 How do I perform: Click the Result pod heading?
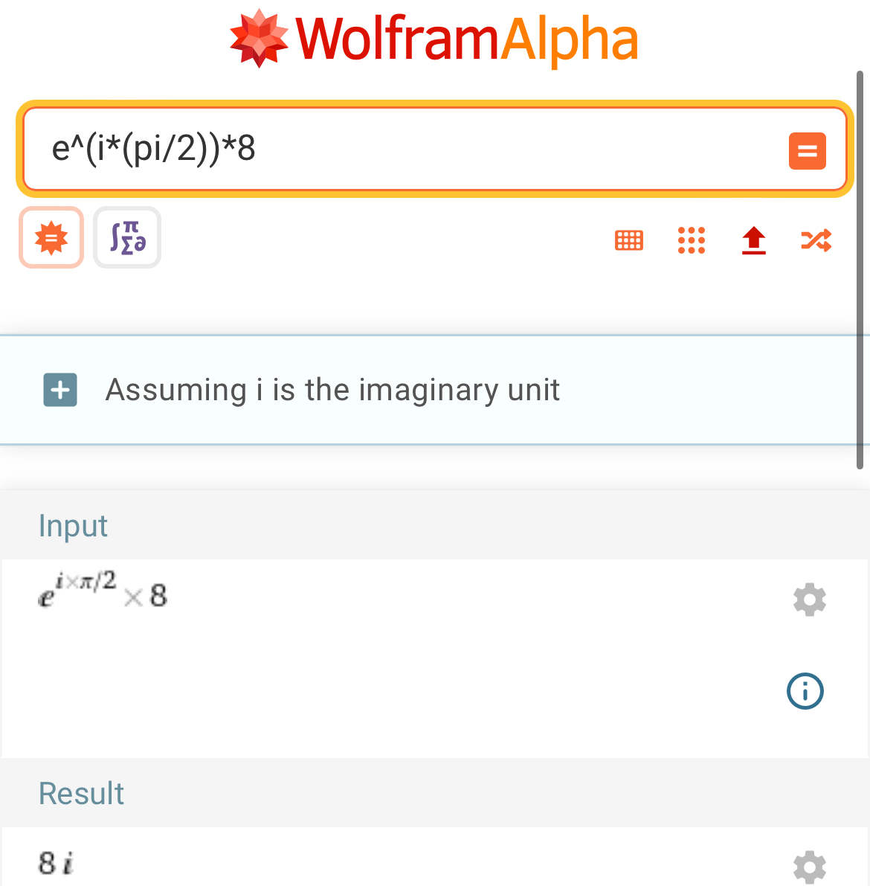pos(81,794)
